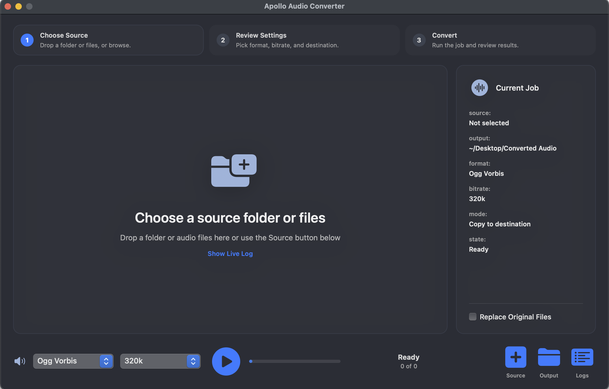Click the drop zone heading text

230,217
